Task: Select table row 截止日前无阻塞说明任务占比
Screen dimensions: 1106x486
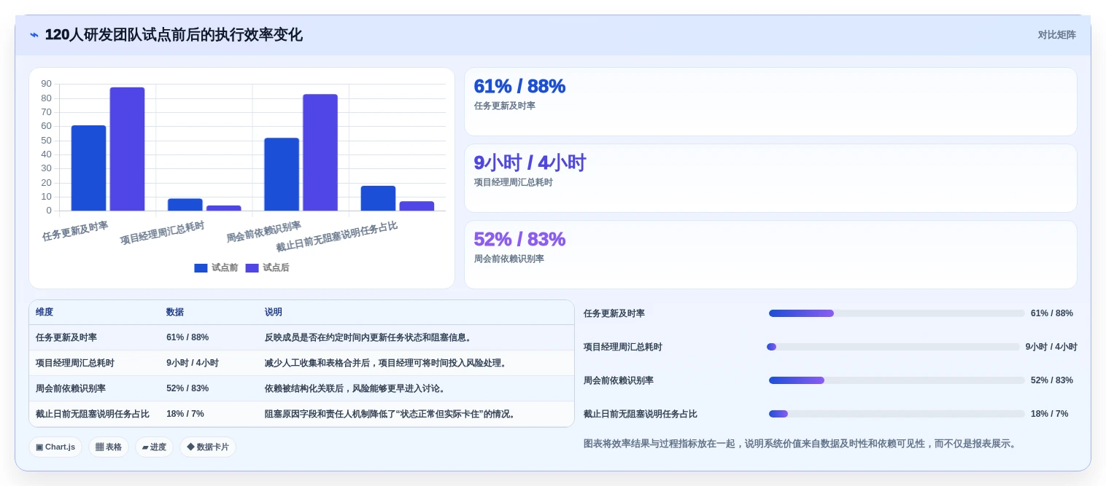Action: pos(301,414)
